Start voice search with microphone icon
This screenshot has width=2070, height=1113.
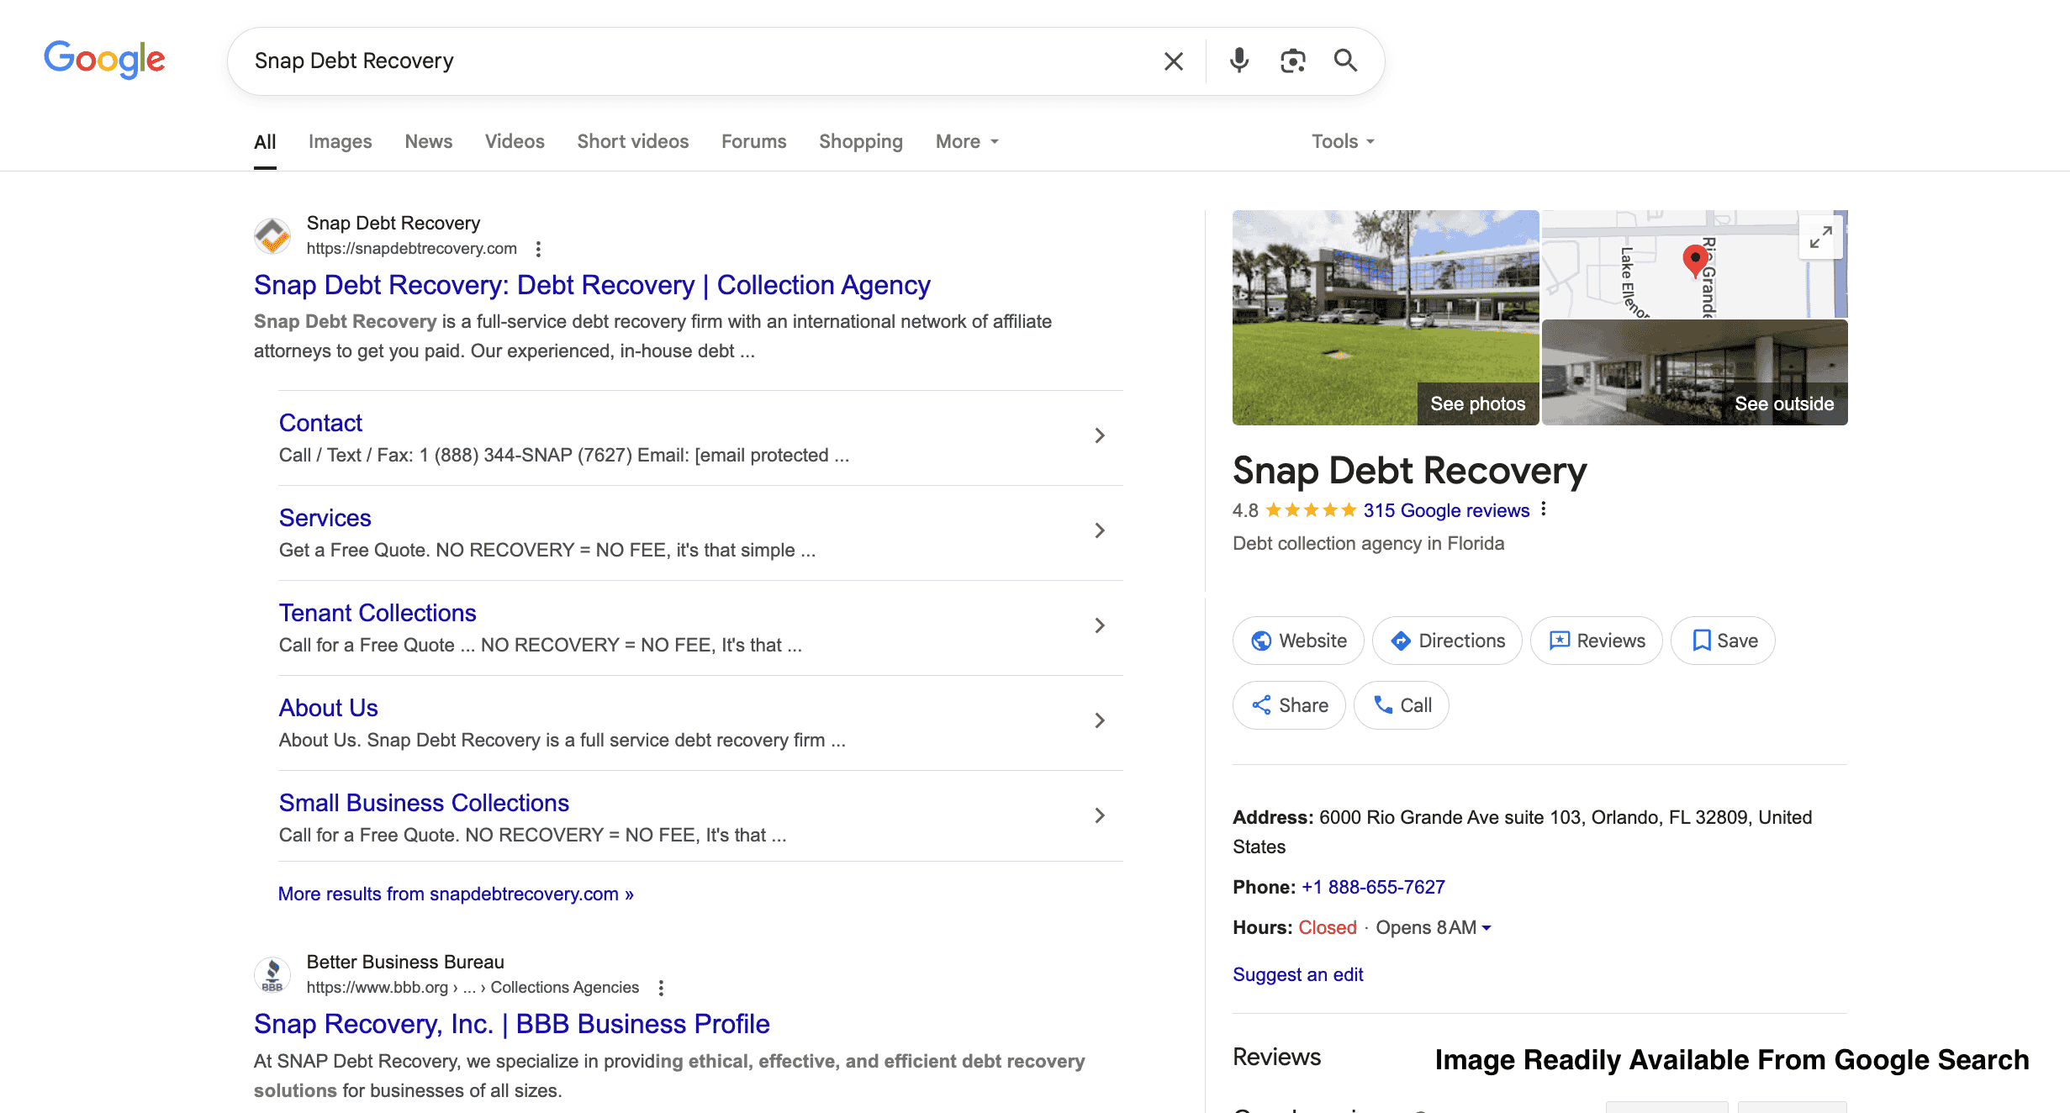tap(1238, 61)
